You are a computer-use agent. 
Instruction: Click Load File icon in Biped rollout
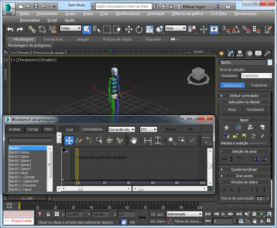pyautogui.click(x=236, y=136)
